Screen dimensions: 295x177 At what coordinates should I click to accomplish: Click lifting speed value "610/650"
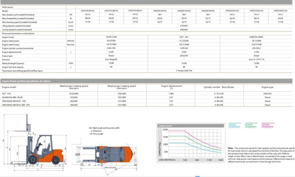(x=184, y=26)
